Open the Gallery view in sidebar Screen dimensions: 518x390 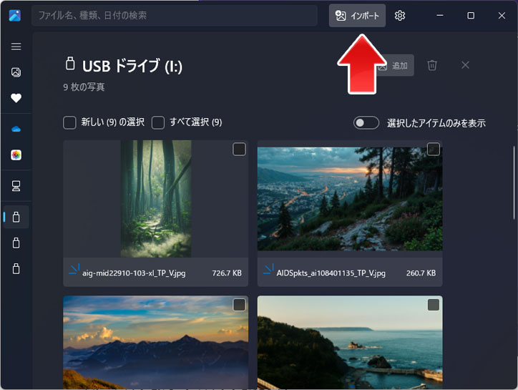pos(16,72)
